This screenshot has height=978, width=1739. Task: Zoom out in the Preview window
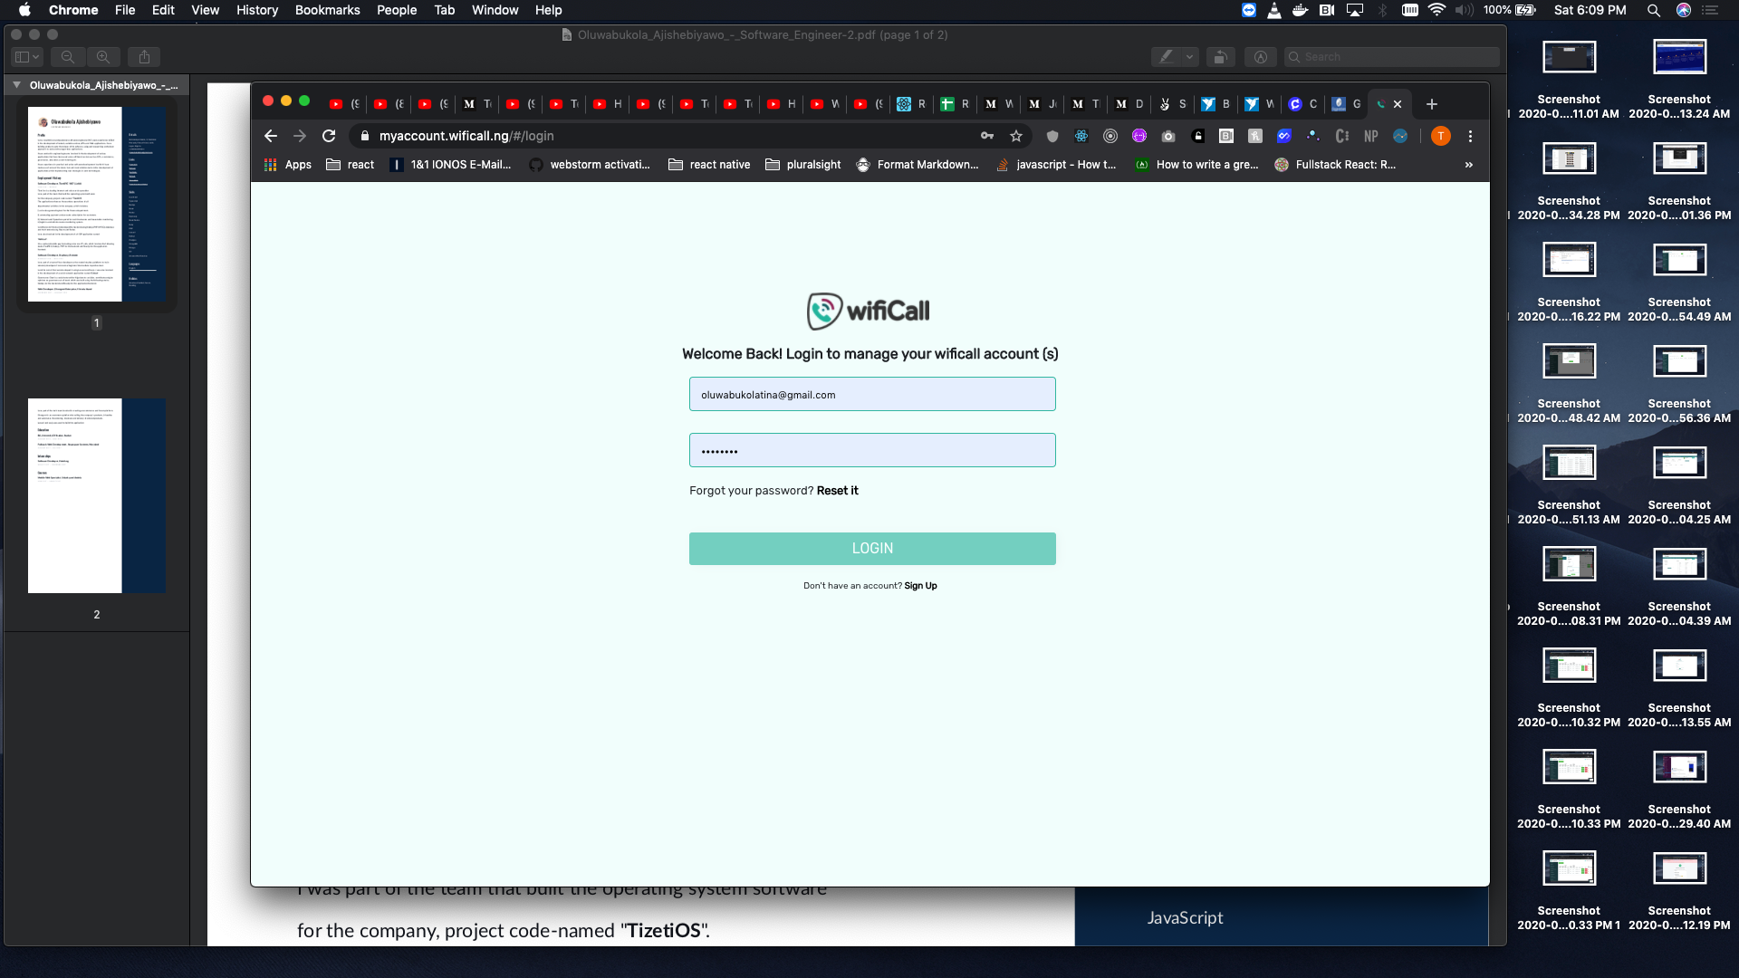(68, 57)
